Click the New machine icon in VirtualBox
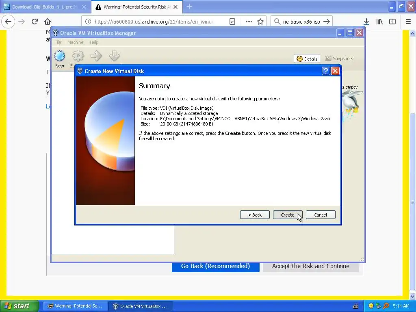Viewport: 416px width, 312px height. point(59,59)
